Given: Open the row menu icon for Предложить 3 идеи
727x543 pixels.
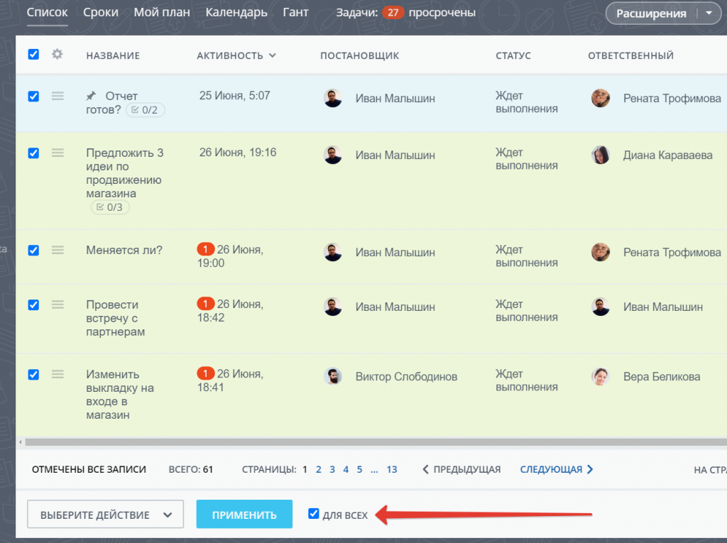Looking at the screenshot, I should click(58, 153).
